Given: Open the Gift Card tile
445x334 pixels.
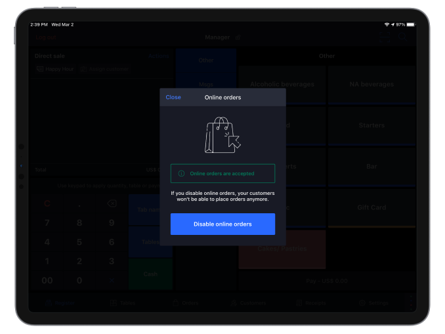Looking at the screenshot, I should coord(371,207).
